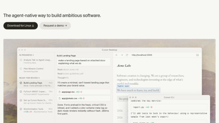The width and height of the screenshot is (219, 123).
Task: Reload the localhost preview page
Action: [x=127, y=55]
